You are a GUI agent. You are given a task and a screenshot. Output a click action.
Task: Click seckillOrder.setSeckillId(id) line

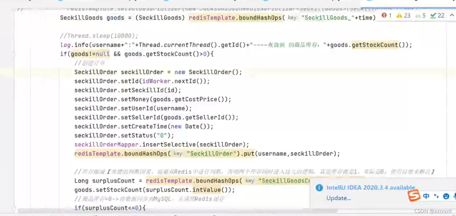[x=128, y=90]
